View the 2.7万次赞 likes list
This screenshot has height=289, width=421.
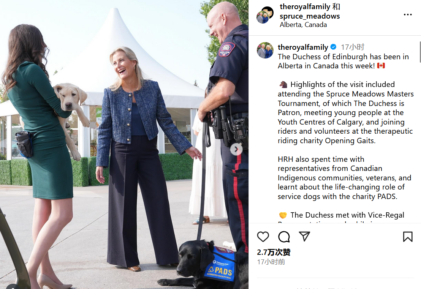[x=274, y=252]
